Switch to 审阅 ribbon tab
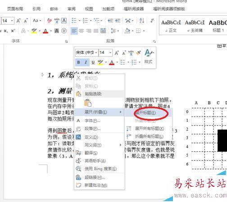This screenshot has width=227, height=202. tap(72, 9)
